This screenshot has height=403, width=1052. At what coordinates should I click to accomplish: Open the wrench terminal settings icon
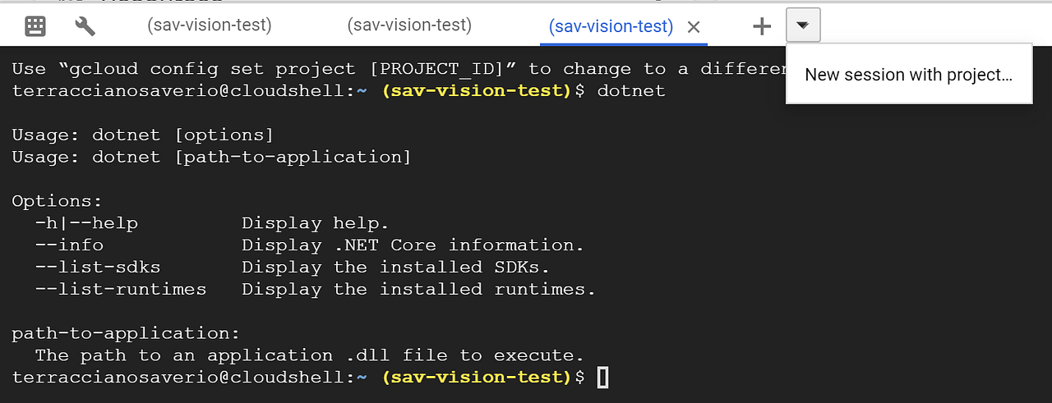click(85, 26)
